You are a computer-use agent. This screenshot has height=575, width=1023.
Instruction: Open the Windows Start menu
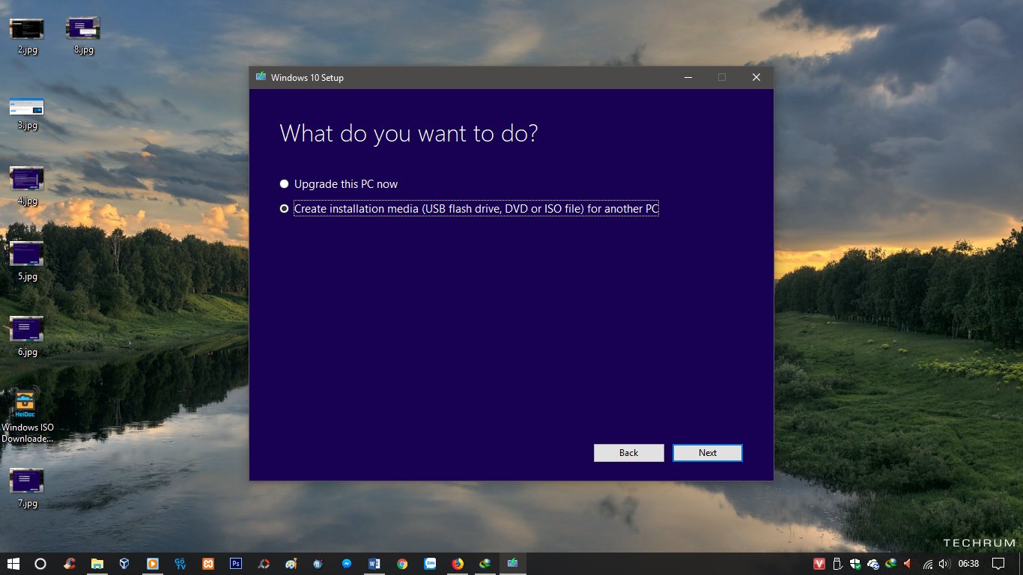coord(13,564)
